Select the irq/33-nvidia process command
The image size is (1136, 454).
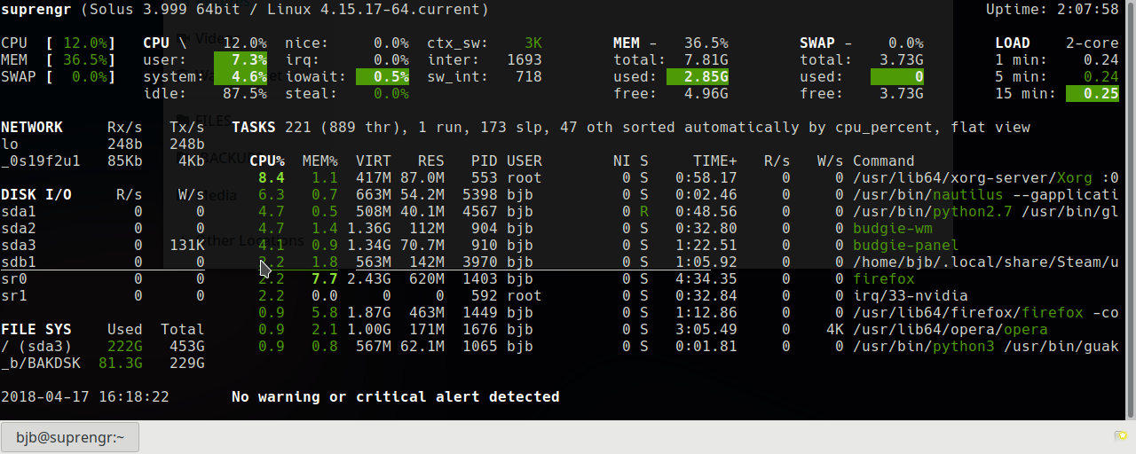click(x=911, y=295)
